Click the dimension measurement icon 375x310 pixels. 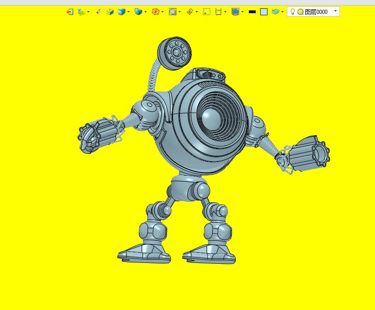219,12
